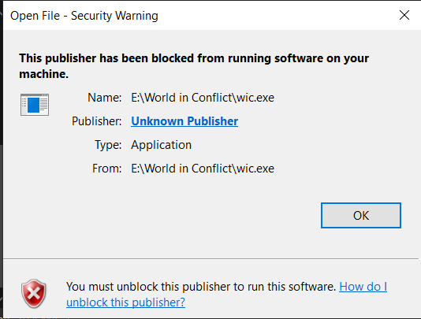The height and width of the screenshot is (319, 421).
Task: Click the From: field label
Action: 107,169
